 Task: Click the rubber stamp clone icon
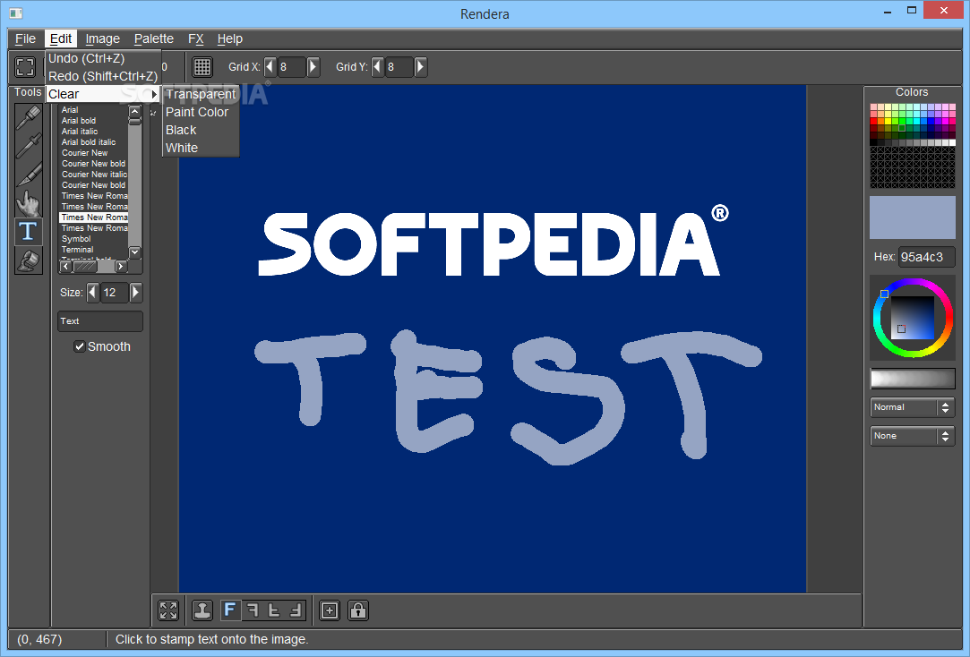coord(202,610)
